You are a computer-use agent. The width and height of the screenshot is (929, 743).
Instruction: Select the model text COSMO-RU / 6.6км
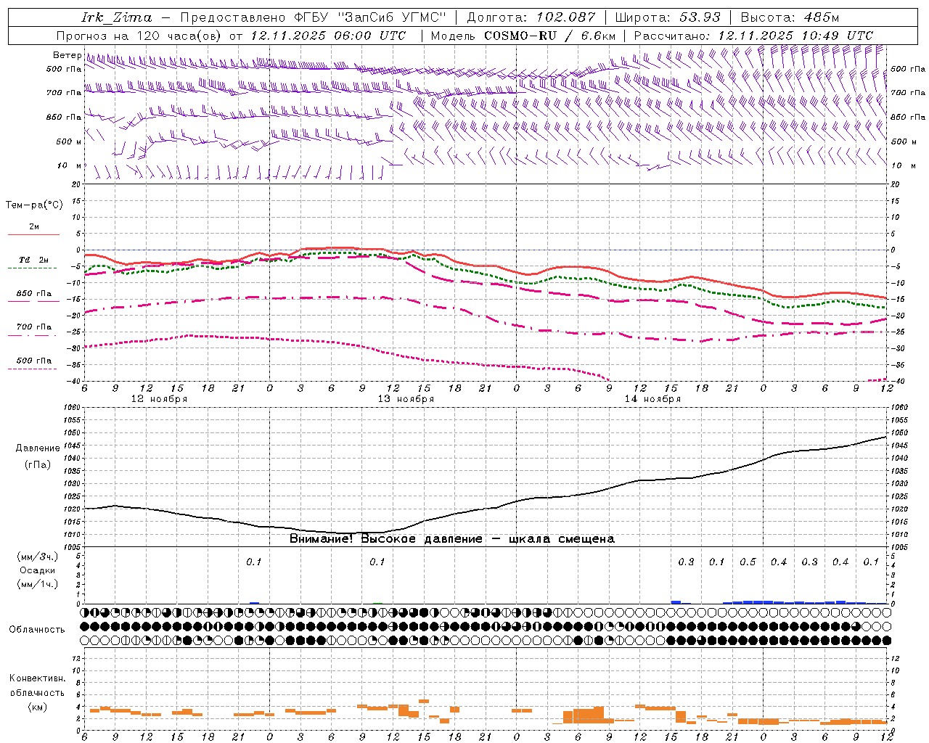pyautogui.click(x=549, y=36)
